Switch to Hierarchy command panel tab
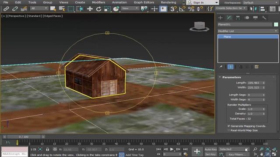This screenshot has height=157, width=280. click(x=238, y=17)
